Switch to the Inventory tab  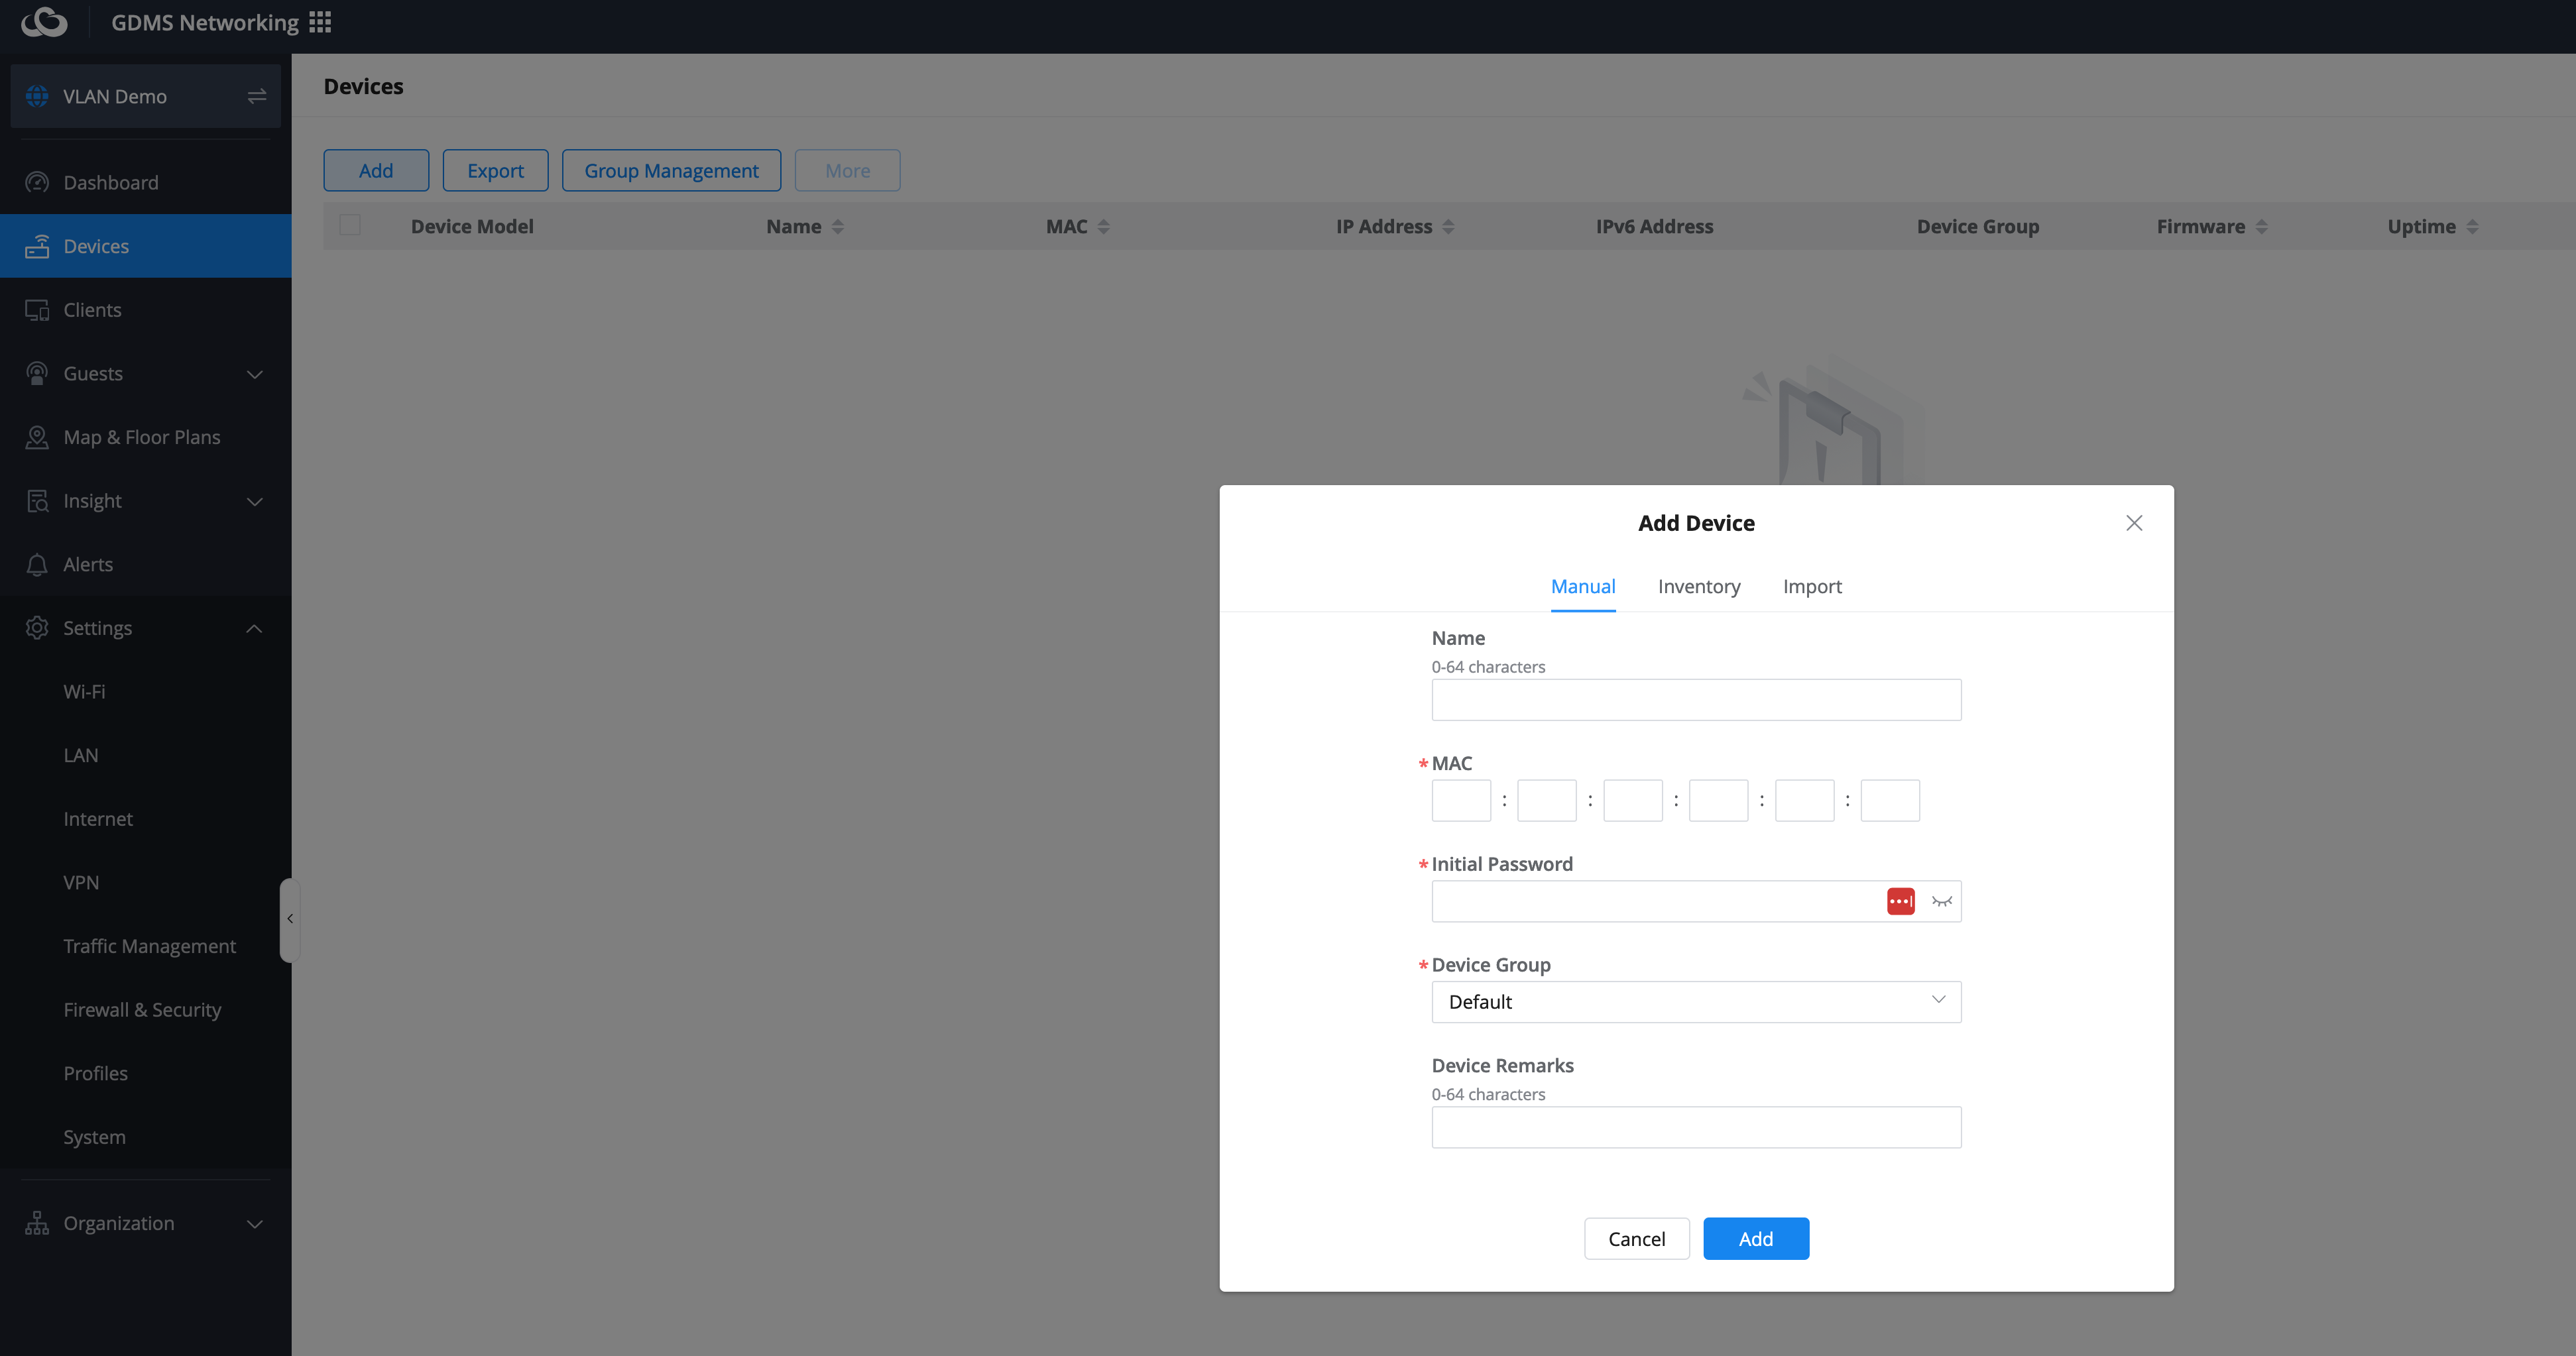pos(1698,586)
